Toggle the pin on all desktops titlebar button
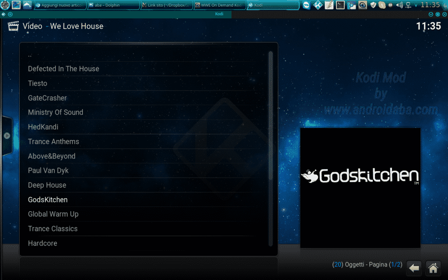 [x=10, y=14]
